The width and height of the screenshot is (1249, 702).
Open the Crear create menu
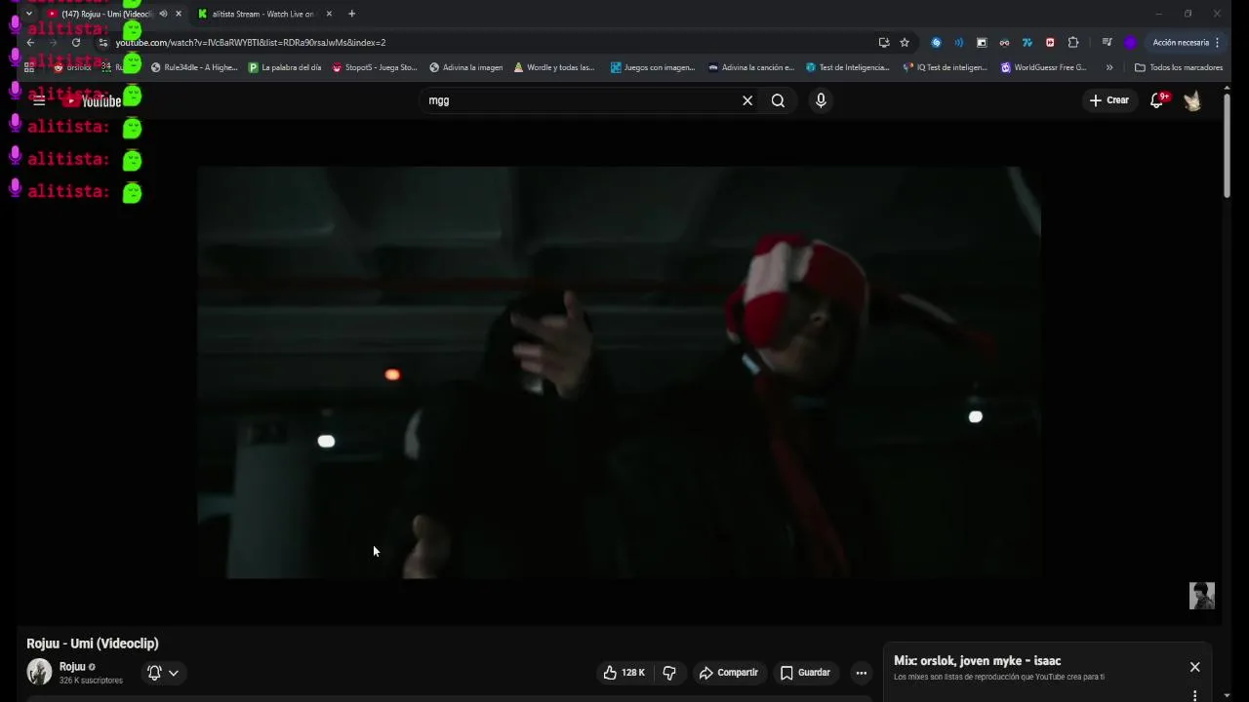[x=1109, y=100]
